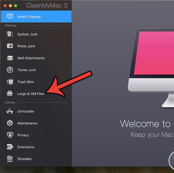Viewport: 174px width, 173px height.
Task: Click the Shredder icon
Action: (10, 159)
